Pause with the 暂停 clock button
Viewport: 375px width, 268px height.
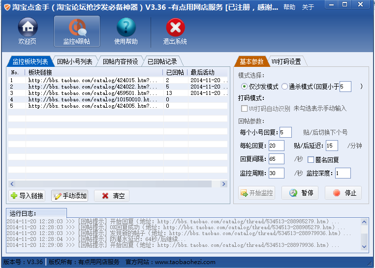pos(300,193)
